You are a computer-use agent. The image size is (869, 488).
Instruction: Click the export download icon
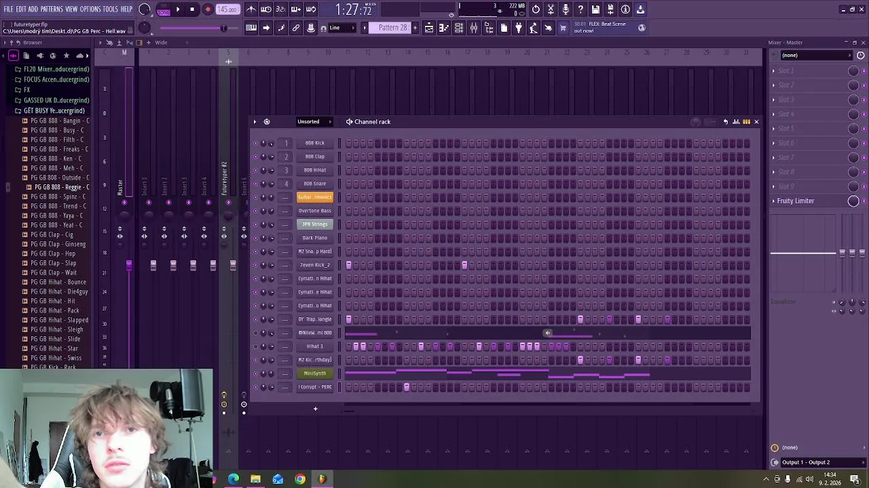click(x=640, y=9)
